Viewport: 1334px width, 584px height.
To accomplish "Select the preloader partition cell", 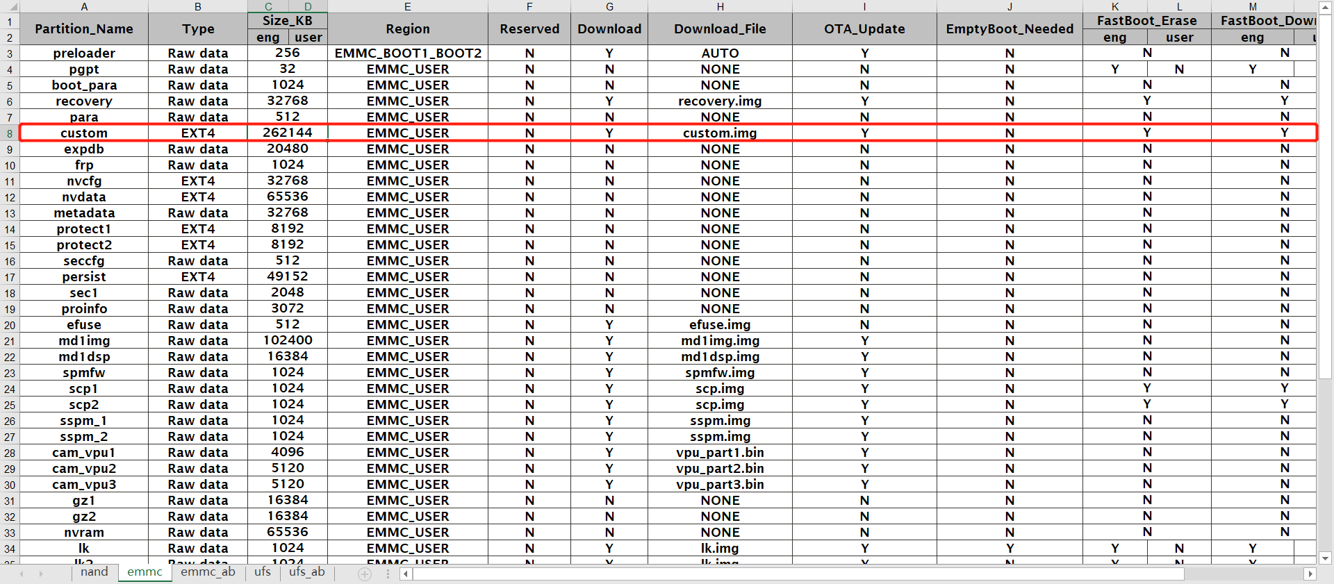I will click(x=84, y=53).
